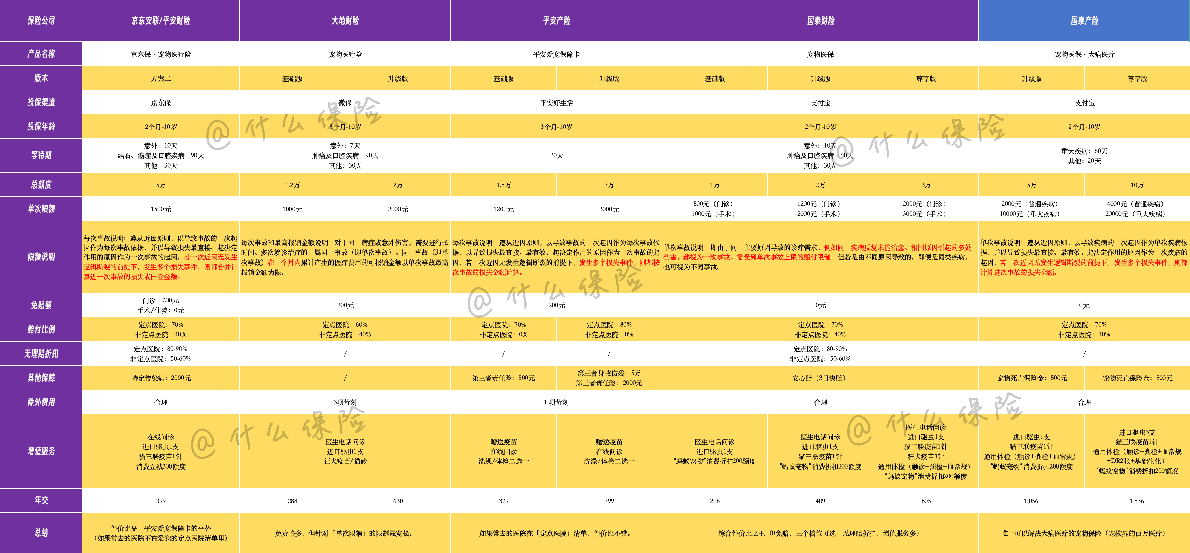Select the 方案二 version cell
This screenshot has height=553, width=1190.
point(160,78)
